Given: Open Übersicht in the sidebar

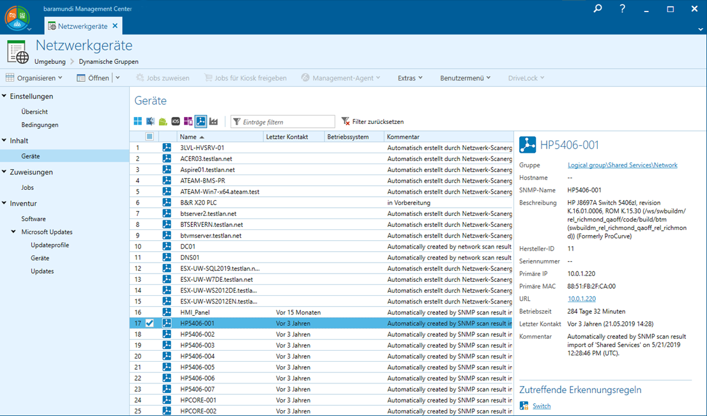Looking at the screenshot, I should [x=34, y=111].
